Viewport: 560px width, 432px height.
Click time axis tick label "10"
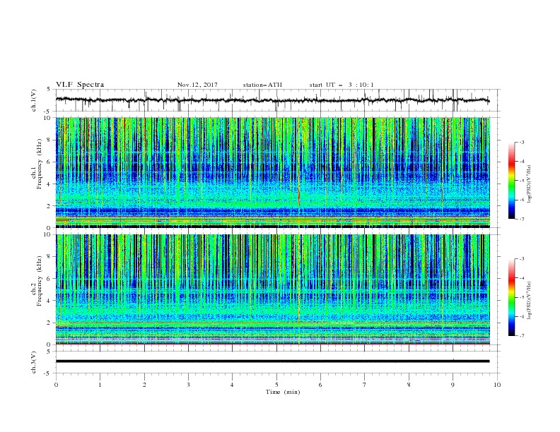pos(497,385)
